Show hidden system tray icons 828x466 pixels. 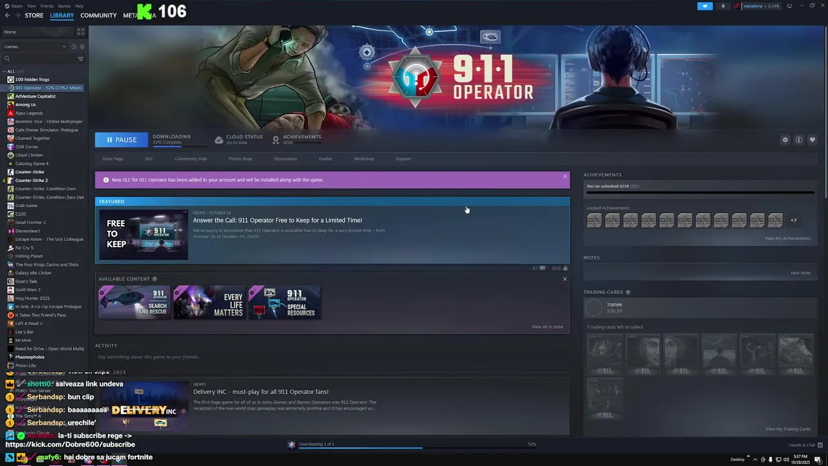pos(755,460)
